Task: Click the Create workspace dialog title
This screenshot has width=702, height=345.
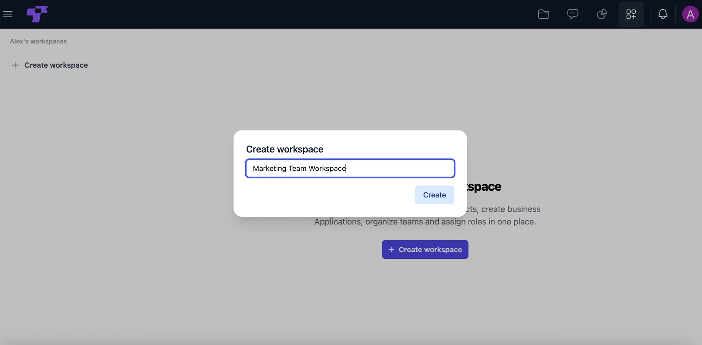Action: pos(285,149)
